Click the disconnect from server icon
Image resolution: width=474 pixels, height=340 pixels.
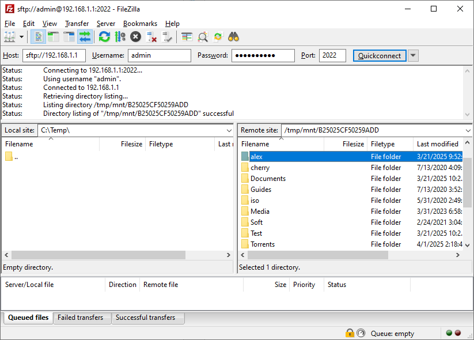(x=151, y=37)
